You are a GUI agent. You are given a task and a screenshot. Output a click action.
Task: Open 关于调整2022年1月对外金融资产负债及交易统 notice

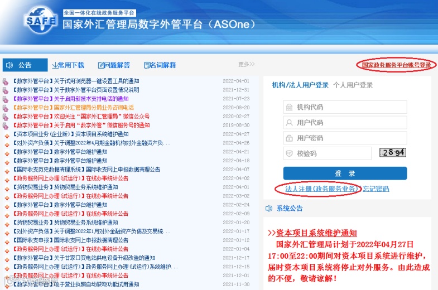coord(92,231)
